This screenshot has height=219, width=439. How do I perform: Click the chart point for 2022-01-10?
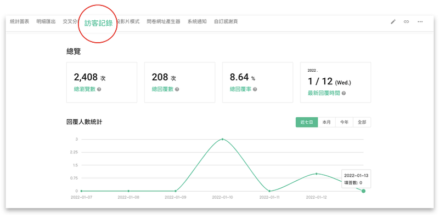click(x=222, y=139)
